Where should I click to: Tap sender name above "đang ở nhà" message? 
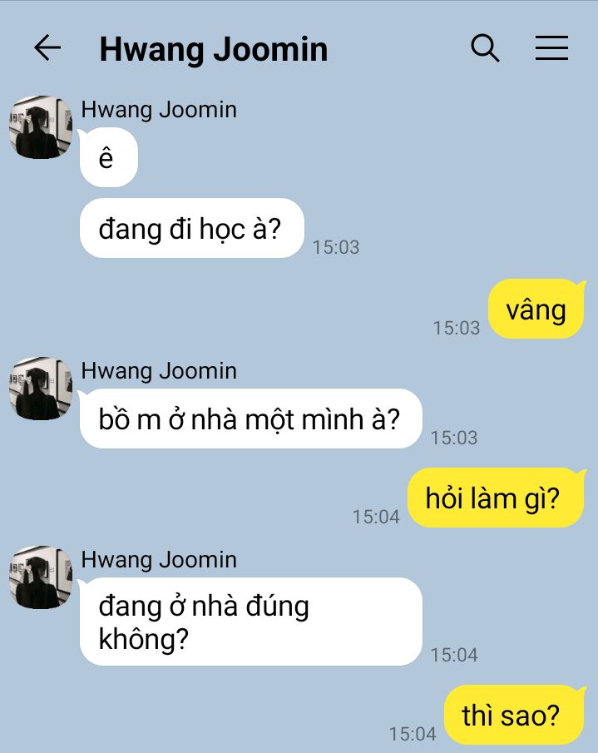(x=159, y=560)
